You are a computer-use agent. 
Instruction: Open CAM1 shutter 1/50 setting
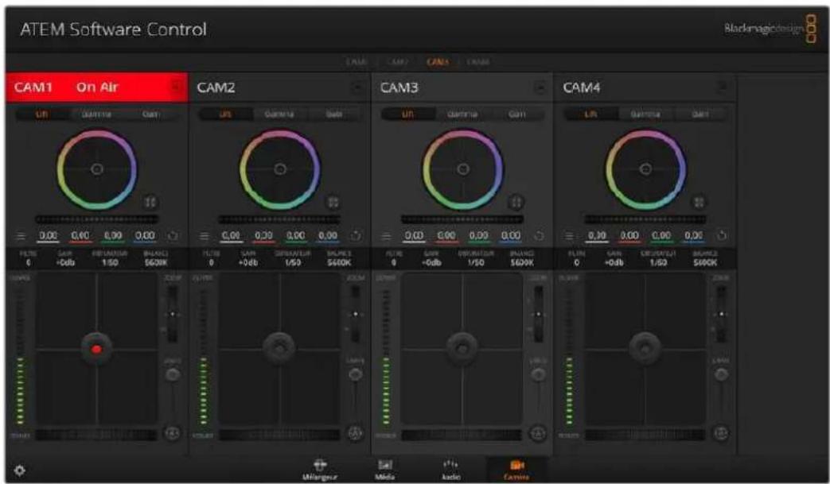pos(110,259)
